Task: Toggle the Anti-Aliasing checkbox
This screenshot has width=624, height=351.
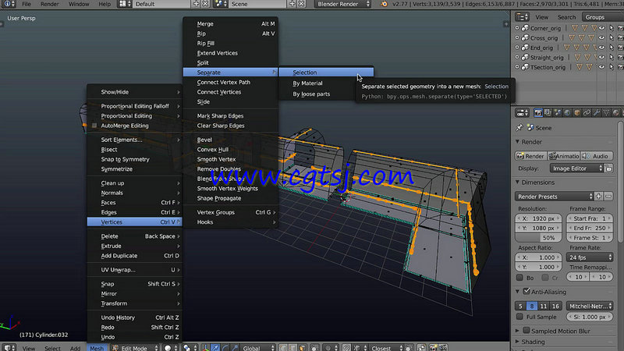Action: pos(526,291)
